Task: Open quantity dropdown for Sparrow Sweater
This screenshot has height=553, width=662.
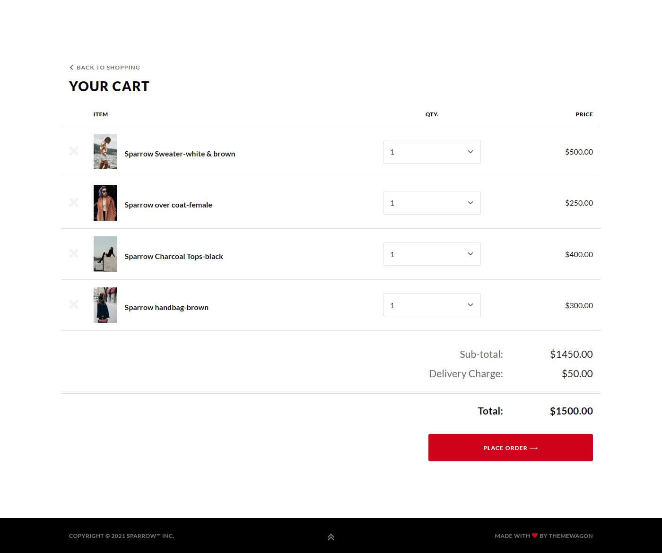Action: point(432,152)
